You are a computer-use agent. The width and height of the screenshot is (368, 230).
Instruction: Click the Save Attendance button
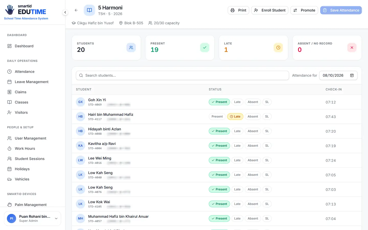341,10
